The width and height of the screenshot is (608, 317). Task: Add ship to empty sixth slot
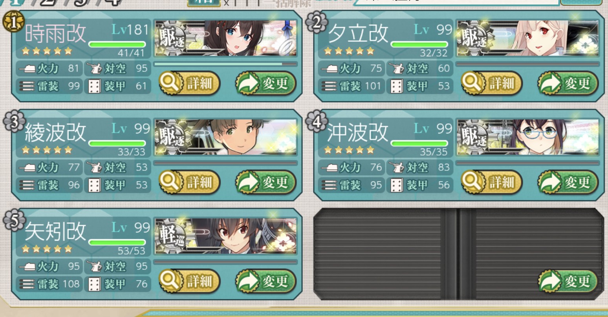pyautogui.click(x=568, y=282)
